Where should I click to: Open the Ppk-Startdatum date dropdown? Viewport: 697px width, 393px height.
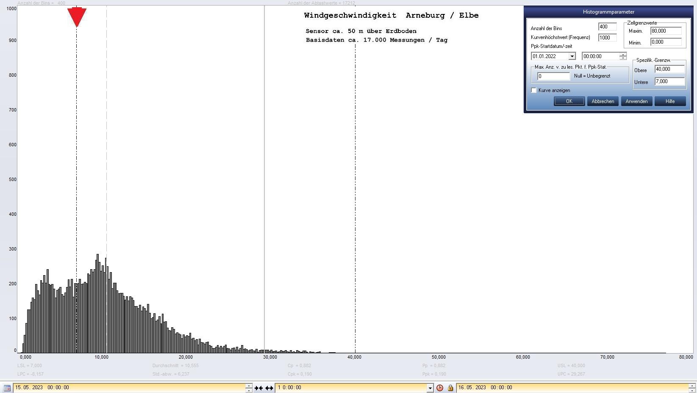(572, 56)
